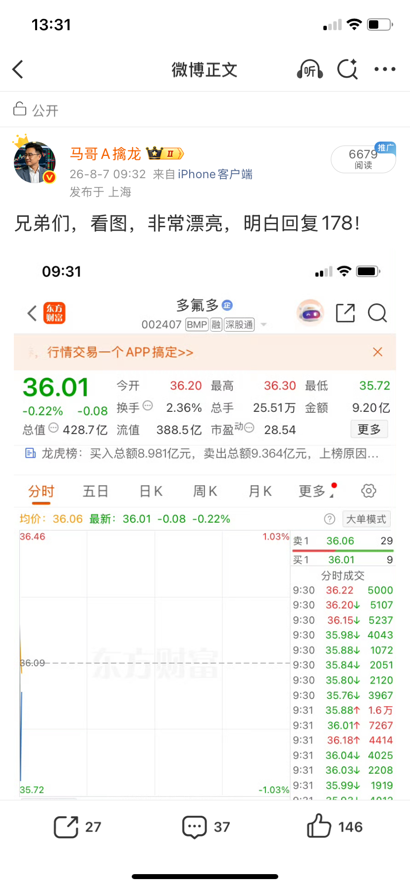The image size is (410, 887).
Task: Switch to the 月K chart tab
Action: pyautogui.click(x=260, y=492)
